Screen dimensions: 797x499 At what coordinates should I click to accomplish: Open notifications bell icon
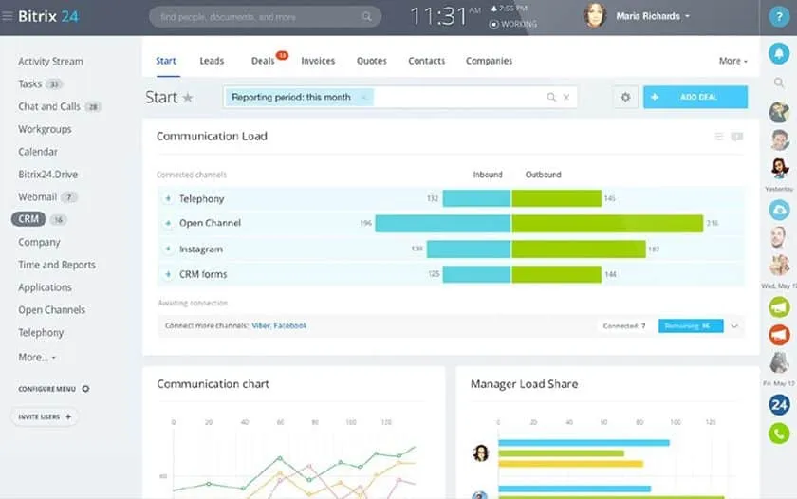[x=779, y=53]
